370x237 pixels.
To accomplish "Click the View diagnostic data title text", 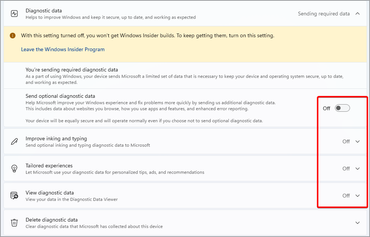I will pos(50,193).
